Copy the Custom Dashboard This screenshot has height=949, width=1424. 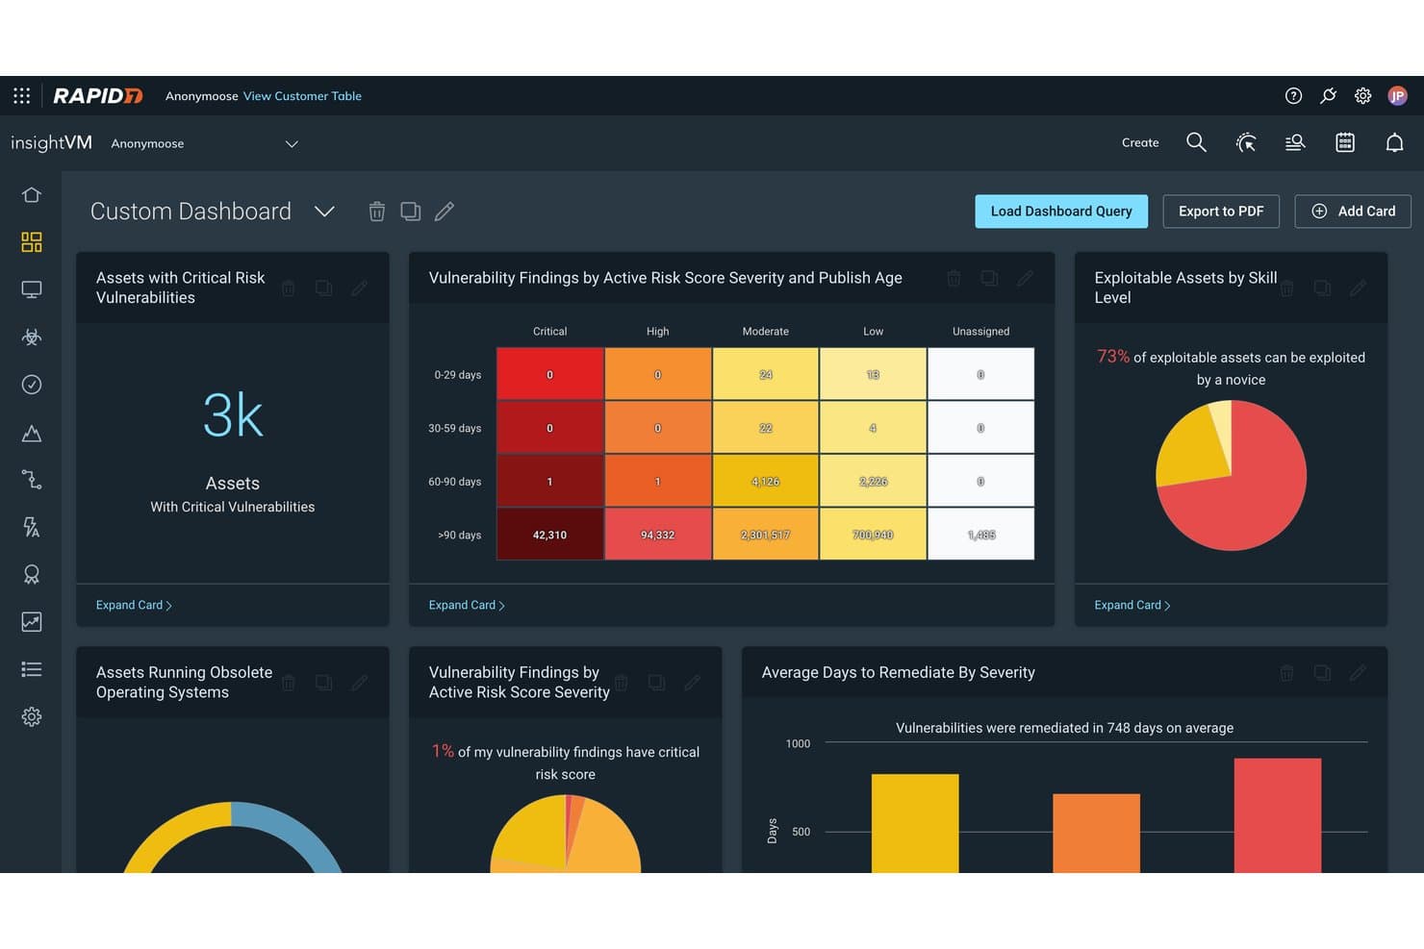point(411,212)
